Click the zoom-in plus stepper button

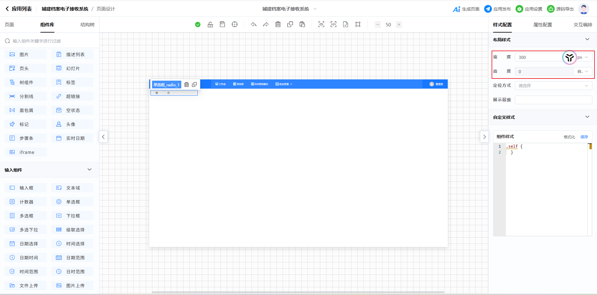point(399,25)
